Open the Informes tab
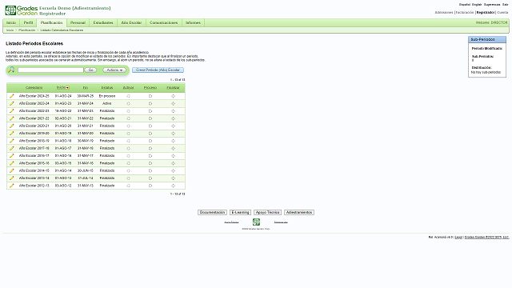This screenshot has height=288, width=512. [x=193, y=22]
